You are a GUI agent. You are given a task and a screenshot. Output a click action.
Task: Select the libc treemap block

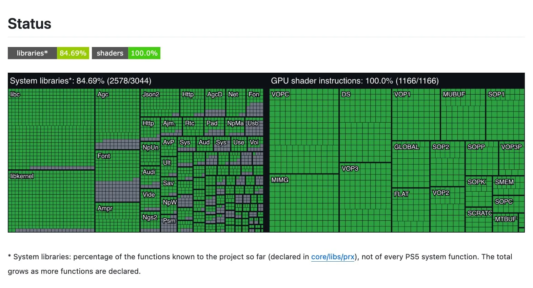51,129
